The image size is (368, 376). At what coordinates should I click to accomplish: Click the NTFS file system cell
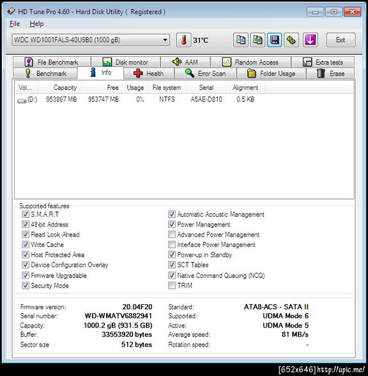point(167,100)
